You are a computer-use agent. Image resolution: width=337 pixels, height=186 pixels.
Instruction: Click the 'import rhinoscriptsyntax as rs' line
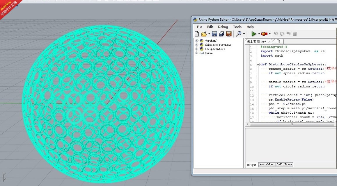[292, 51]
